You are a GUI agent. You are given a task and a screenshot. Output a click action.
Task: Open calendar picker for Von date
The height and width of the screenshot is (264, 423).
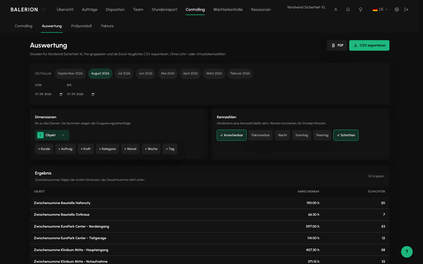(x=61, y=94)
